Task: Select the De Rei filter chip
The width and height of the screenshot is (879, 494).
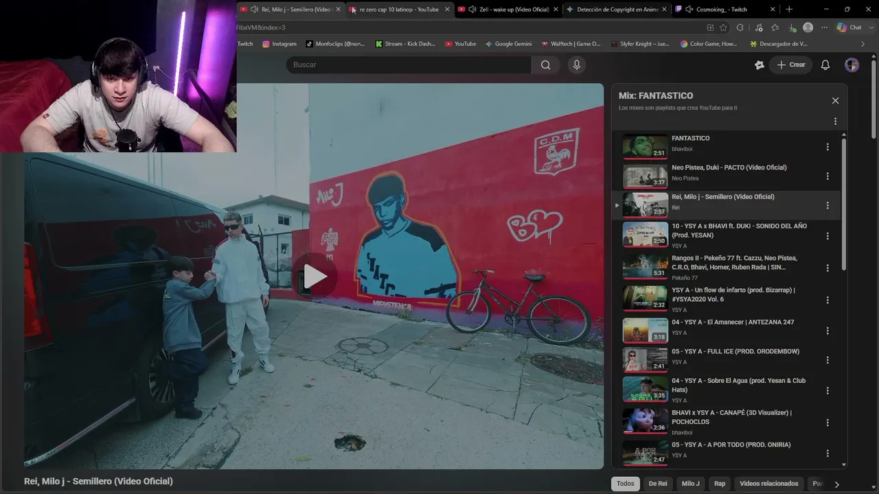Action: [x=658, y=484]
